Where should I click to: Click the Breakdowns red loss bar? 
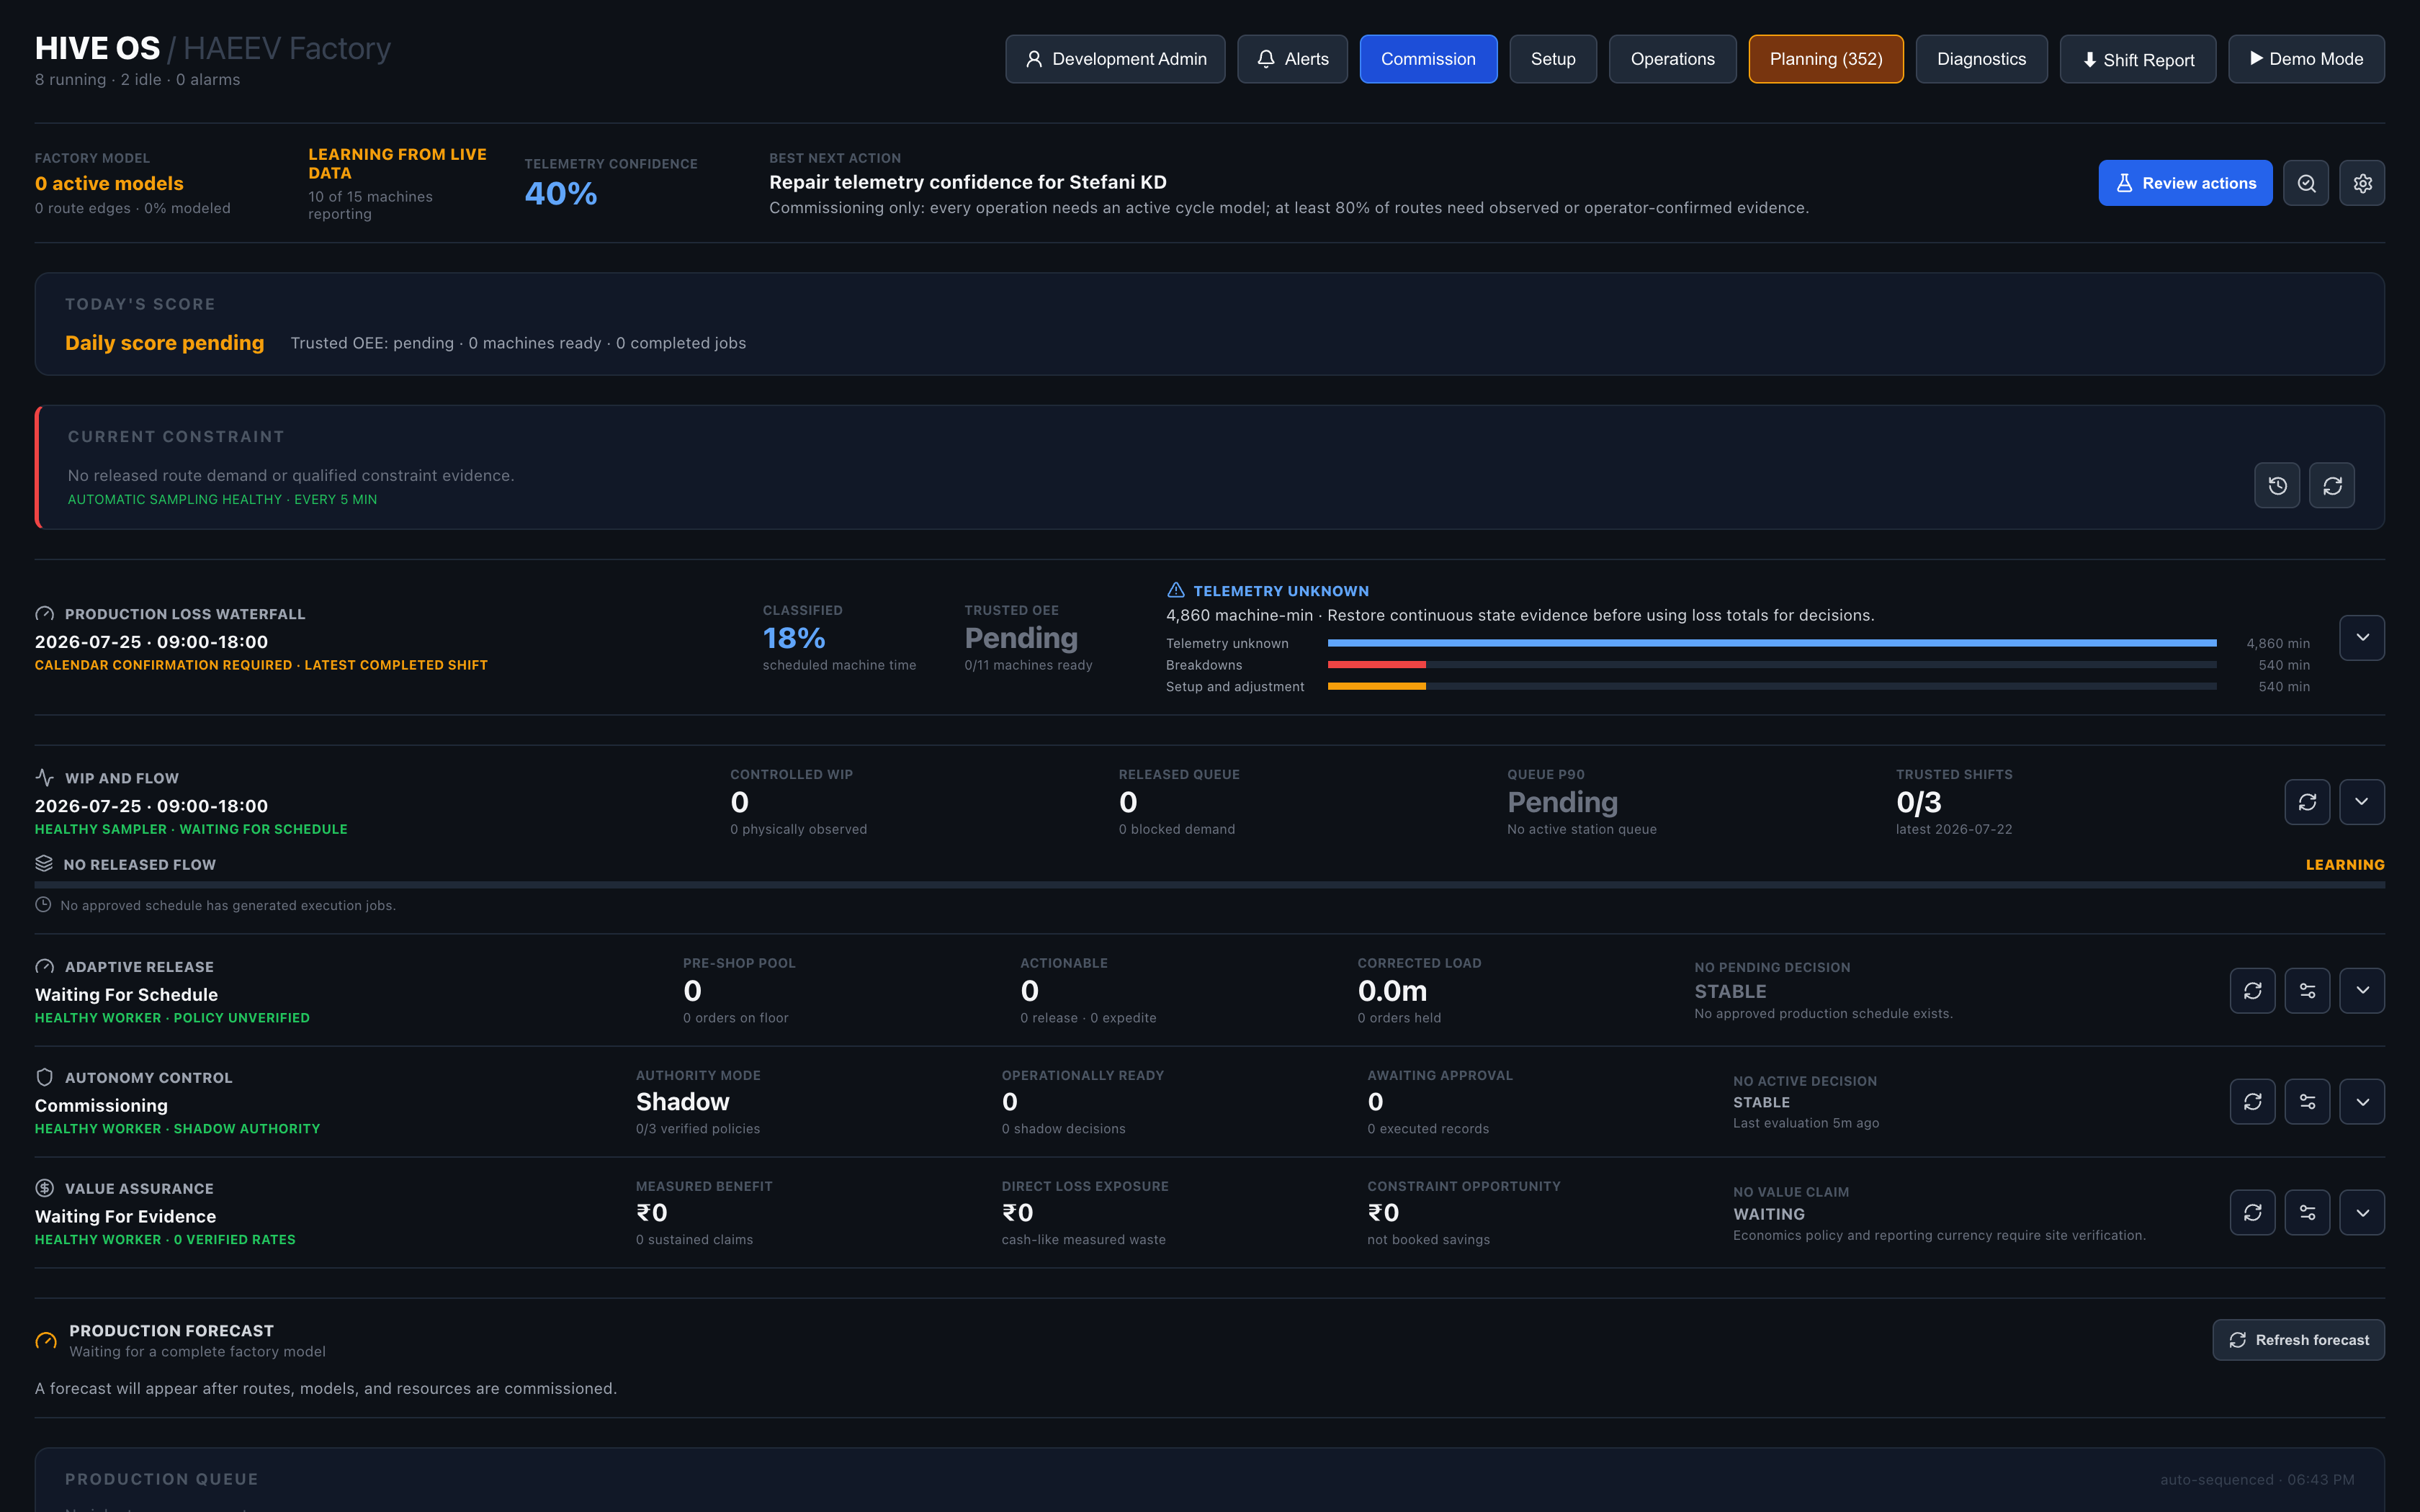point(1377,664)
